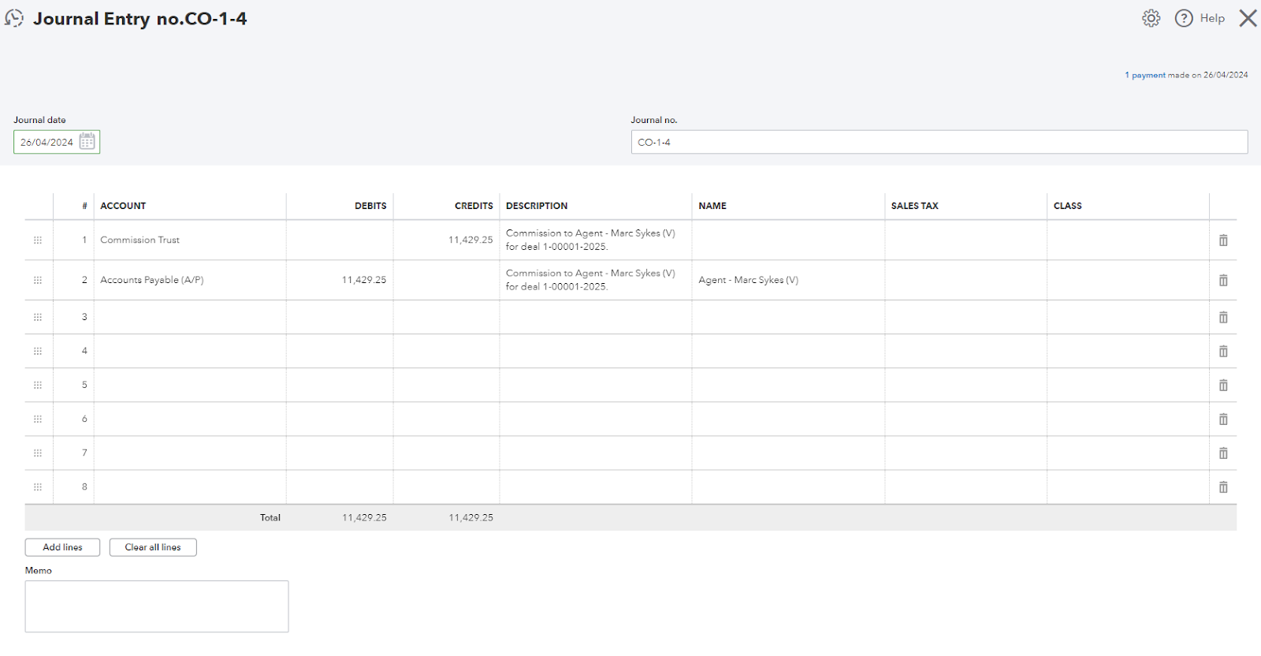Click the Journal date field
The width and height of the screenshot is (1261, 656).
57,142
